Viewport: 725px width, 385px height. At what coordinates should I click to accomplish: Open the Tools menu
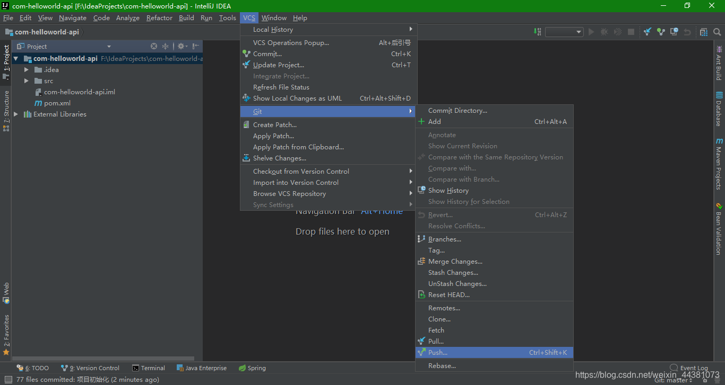227,18
